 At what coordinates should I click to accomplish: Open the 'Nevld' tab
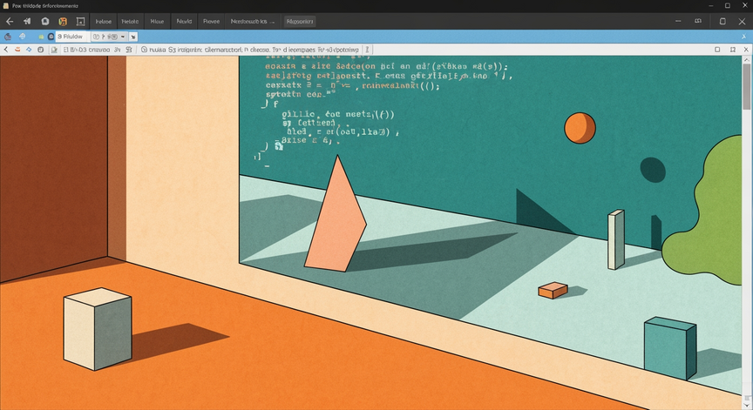point(184,21)
